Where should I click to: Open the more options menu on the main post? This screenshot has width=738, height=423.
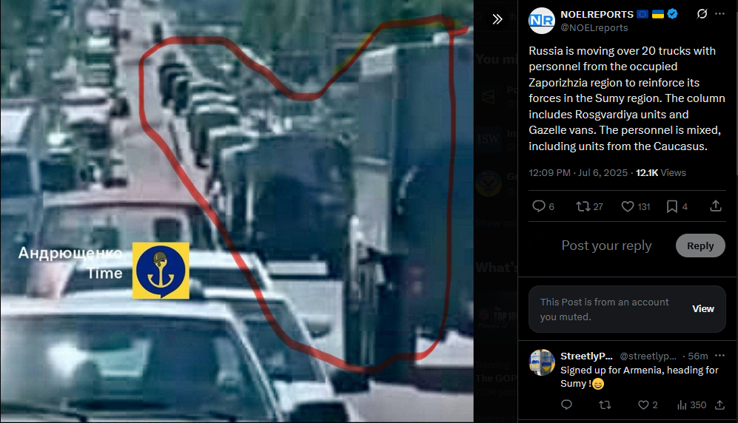click(x=719, y=14)
